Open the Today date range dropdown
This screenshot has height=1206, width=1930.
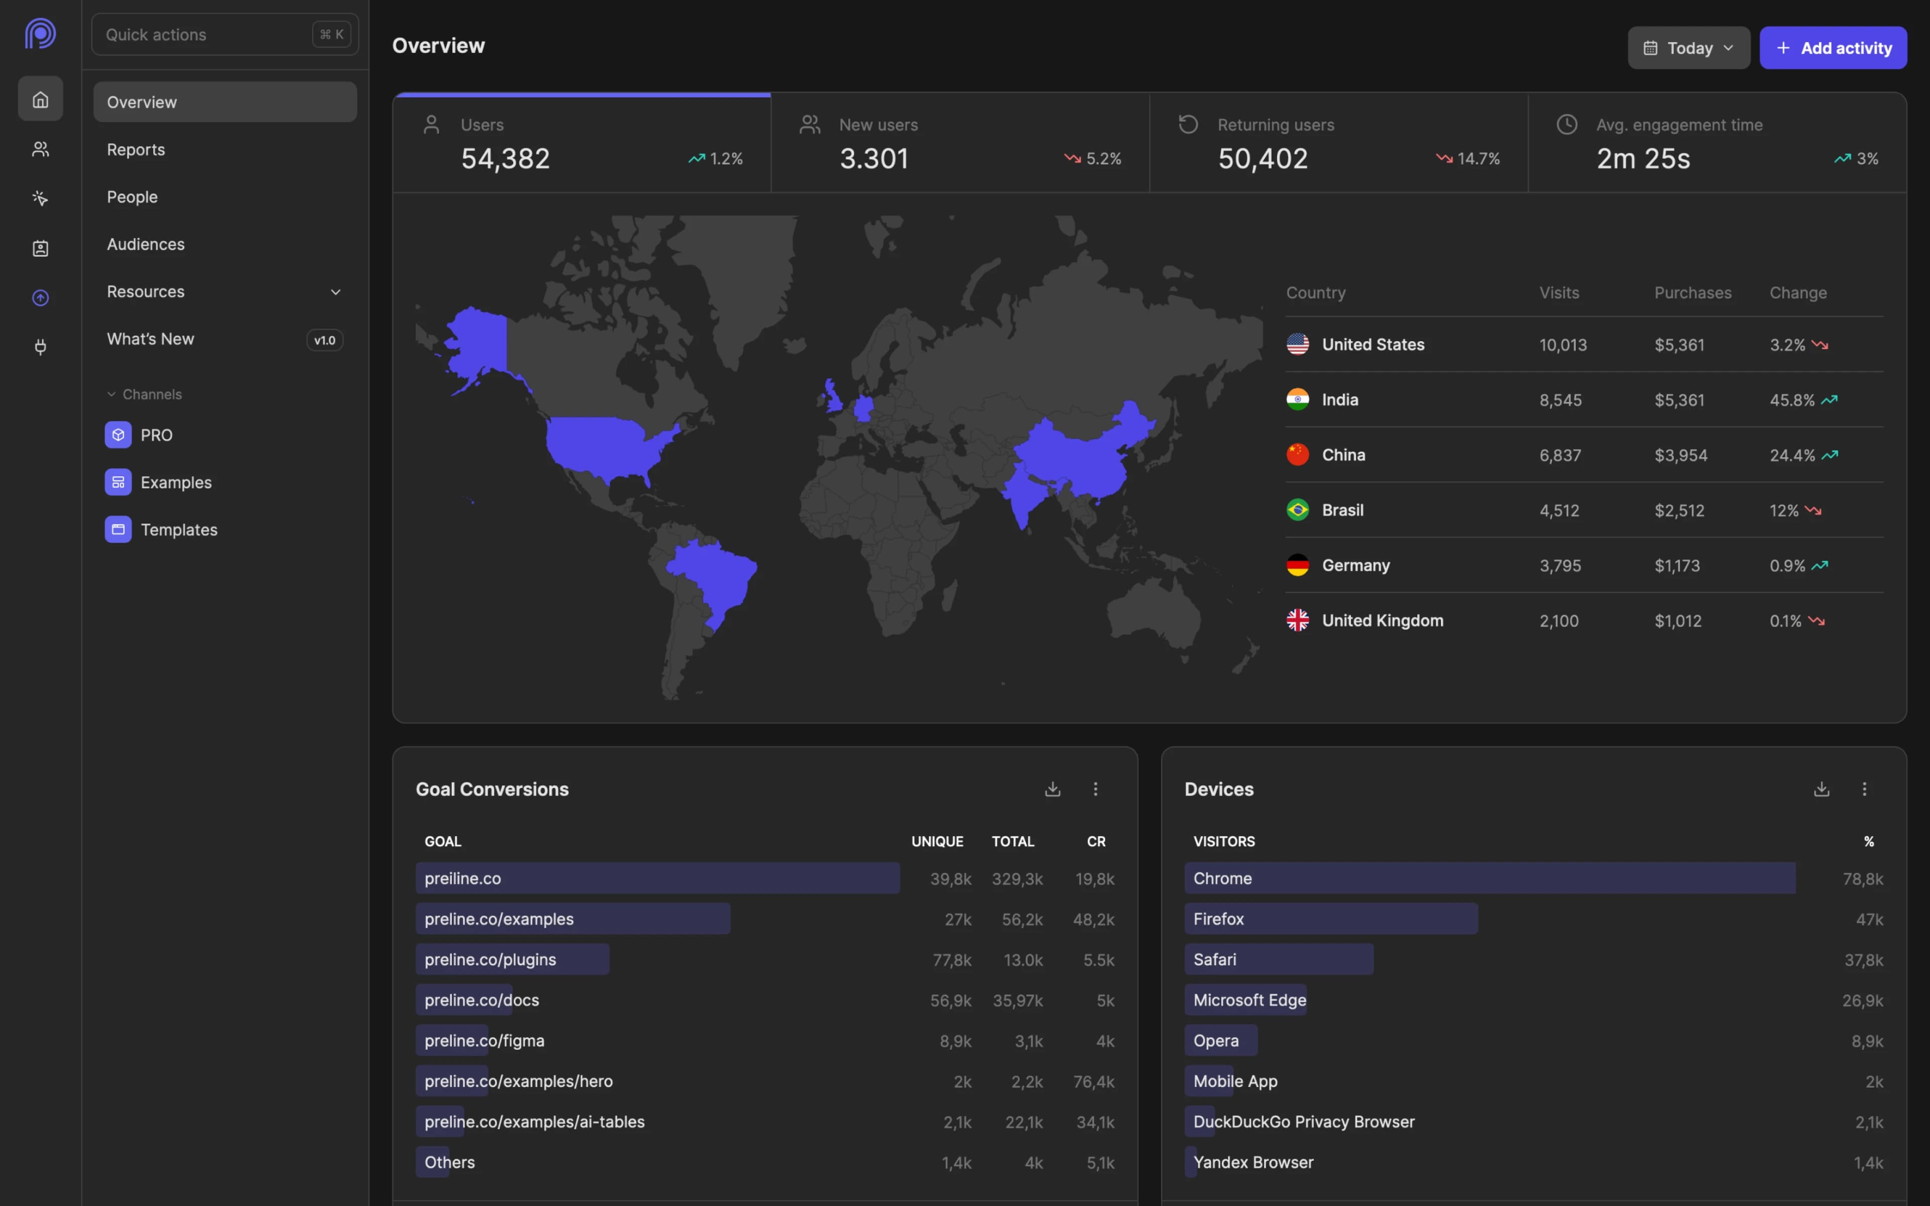pyautogui.click(x=1688, y=47)
